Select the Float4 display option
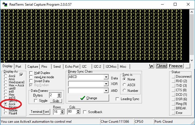195x125 pixels. tap(5, 113)
